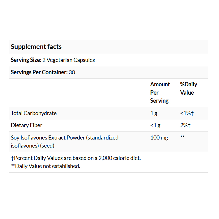
Task: Select Soy Isoflavones Extract Powder text
Action: click(48, 138)
